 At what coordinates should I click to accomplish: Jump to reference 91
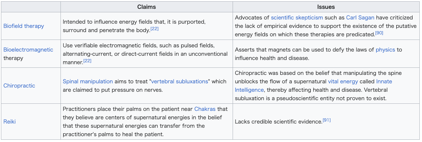pyautogui.click(x=326, y=120)
